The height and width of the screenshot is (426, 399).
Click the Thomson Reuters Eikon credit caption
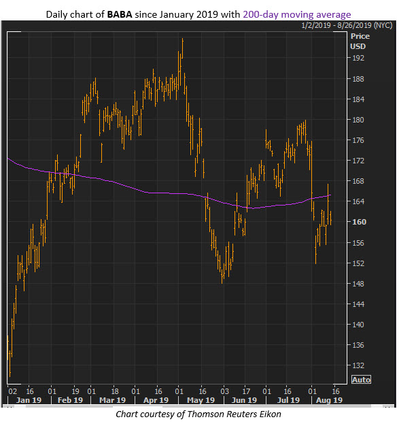pyautogui.click(x=198, y=414)
